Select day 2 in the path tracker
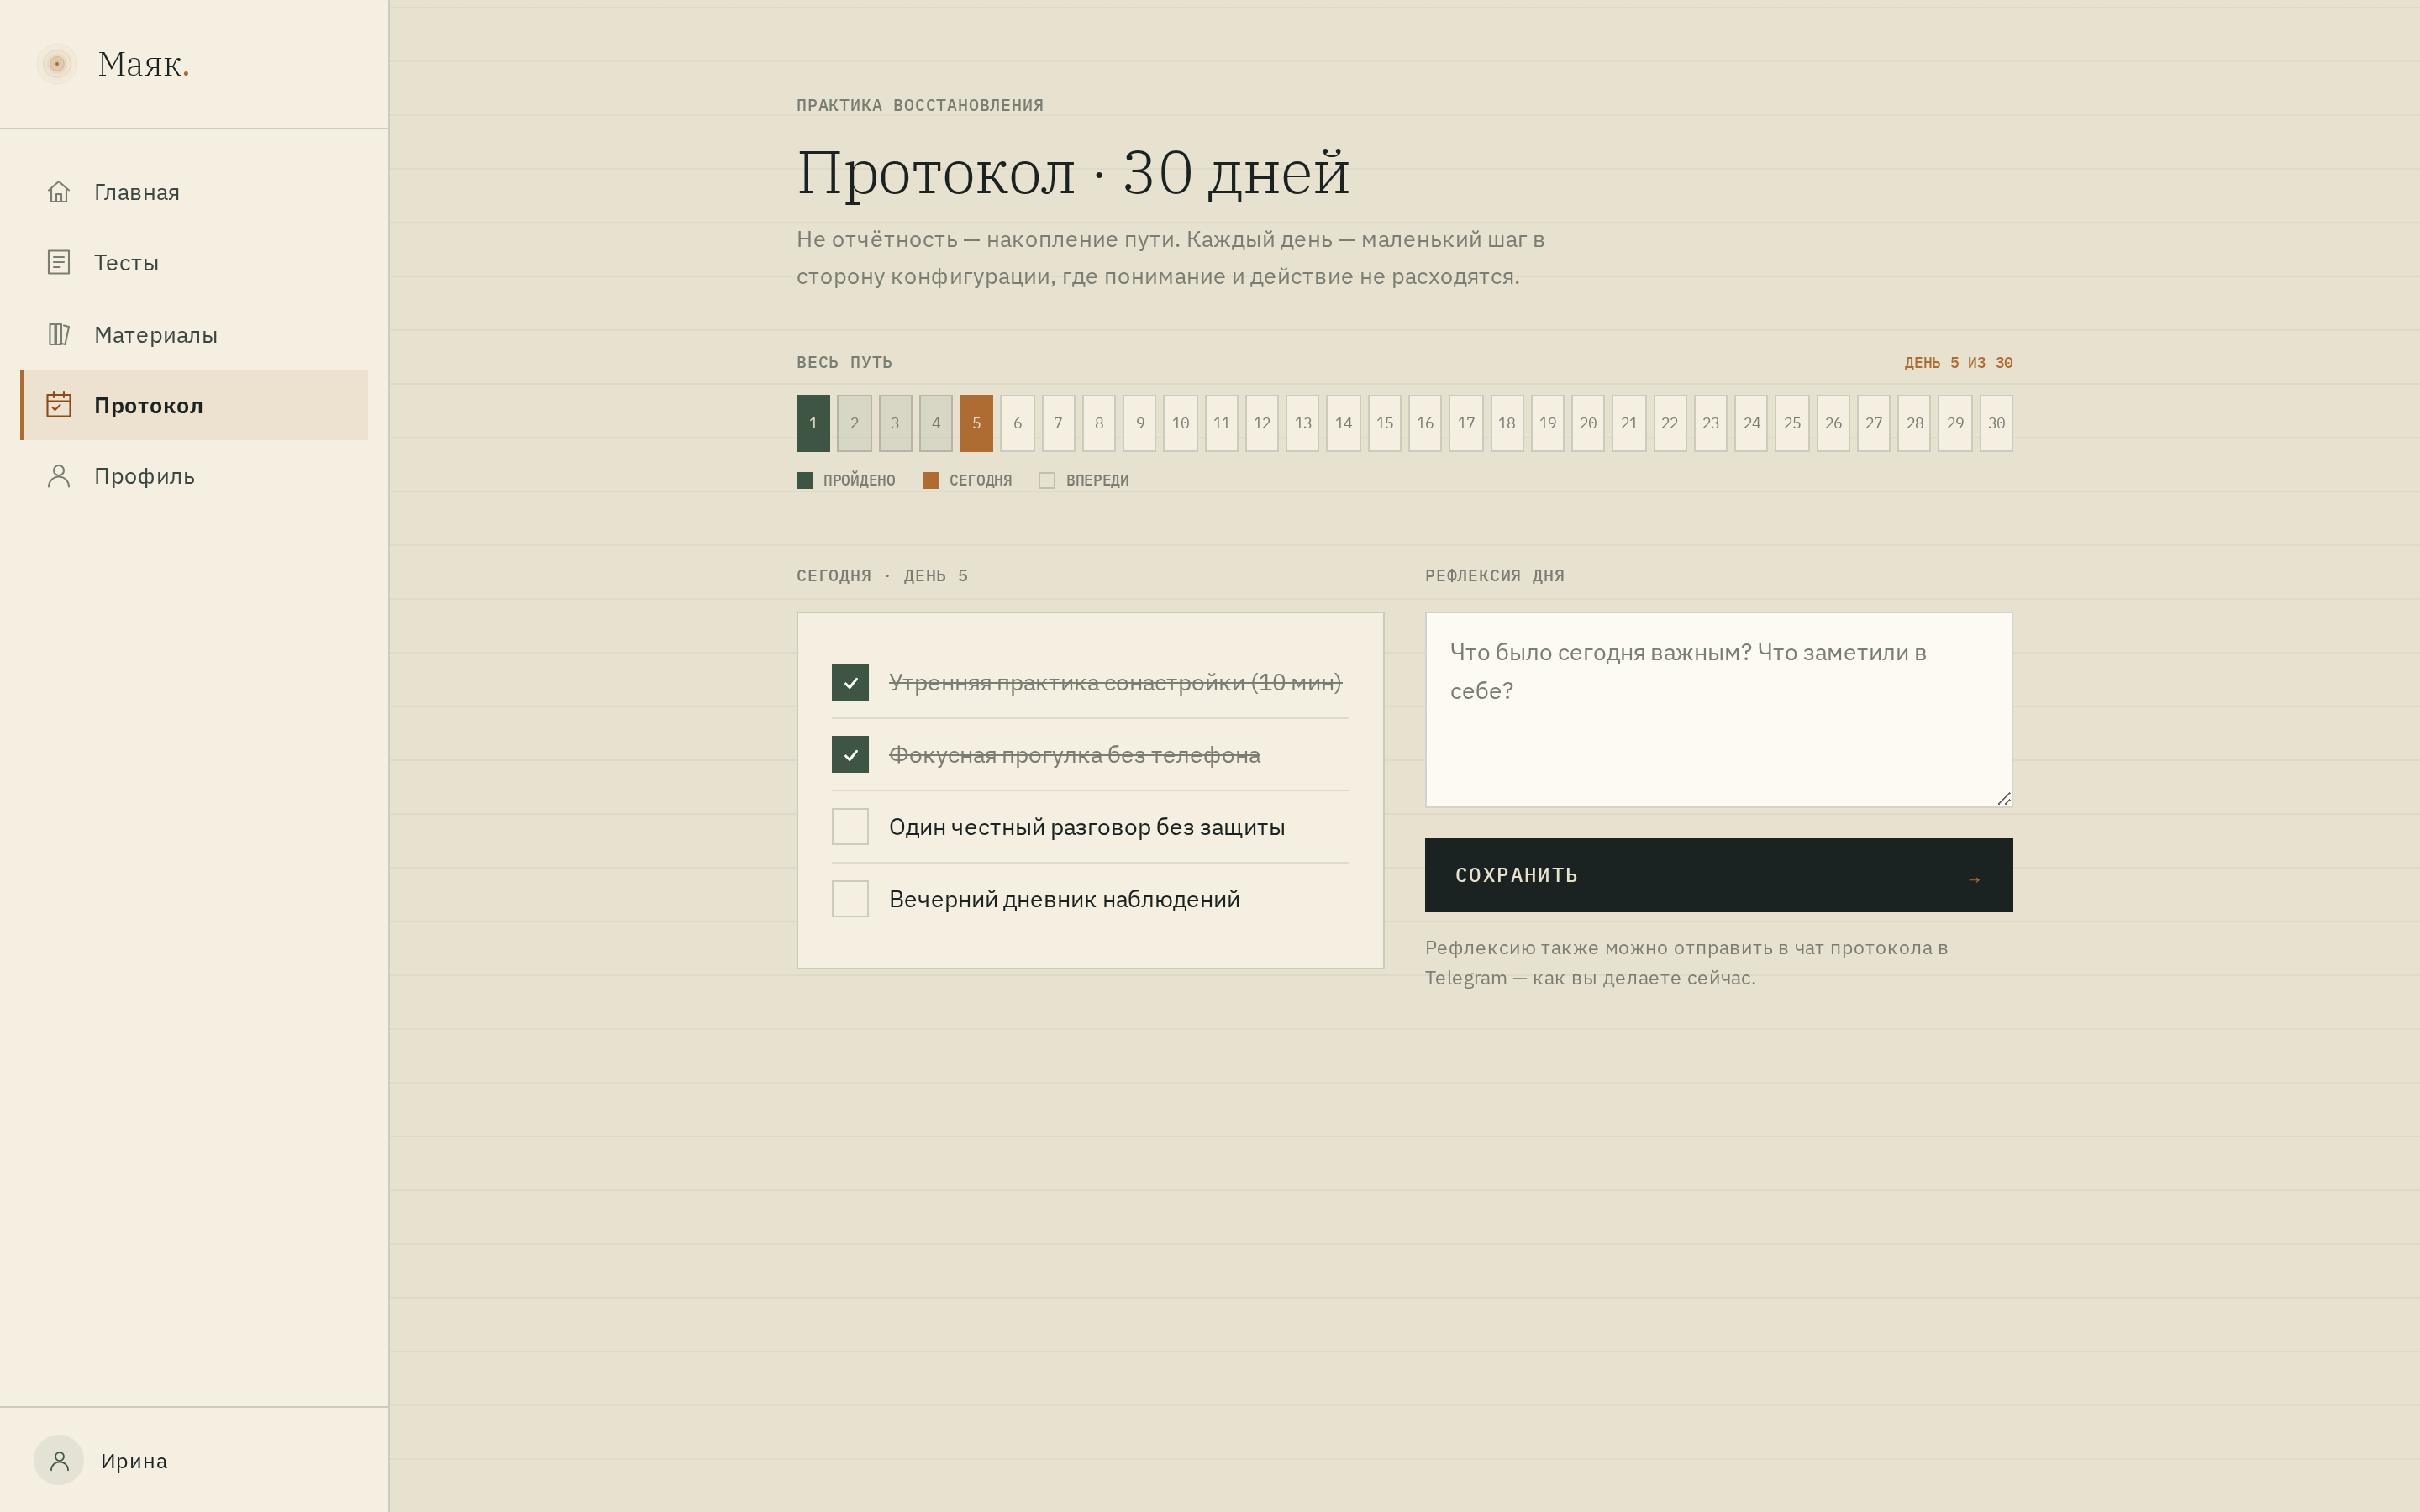2420x1512 pixels. (x=854, y=423)
